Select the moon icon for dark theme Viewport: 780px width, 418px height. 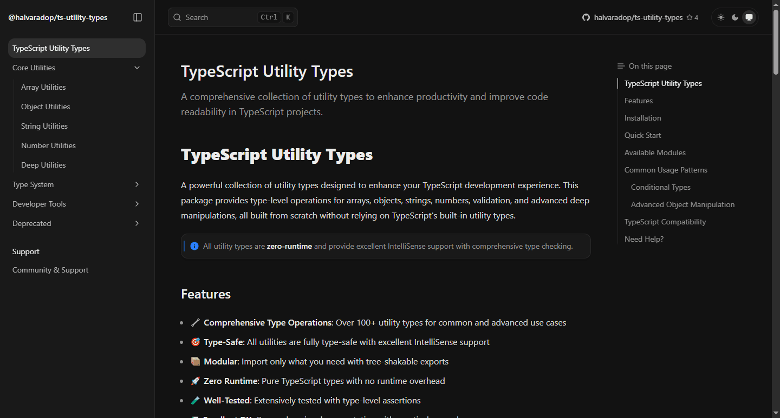734,17
